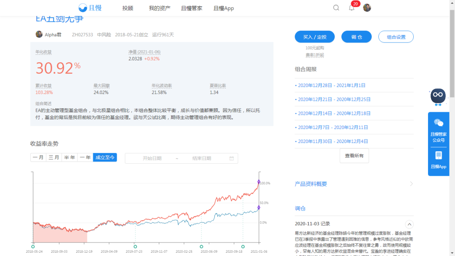455x256 pixels.
Task: Open the 且慢App menu item
Action: 223,8
